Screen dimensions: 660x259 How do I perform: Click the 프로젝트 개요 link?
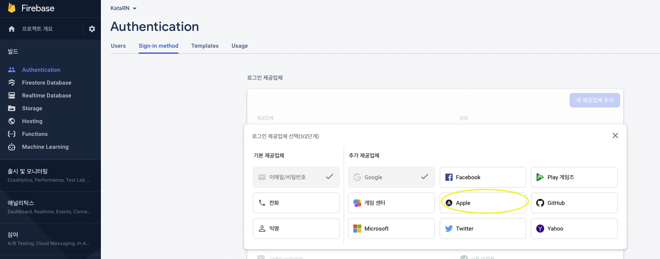(37, 29)
